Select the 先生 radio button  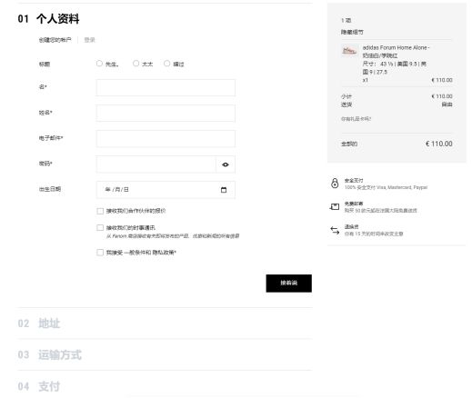pyautogui.click(x=99, y=64)
